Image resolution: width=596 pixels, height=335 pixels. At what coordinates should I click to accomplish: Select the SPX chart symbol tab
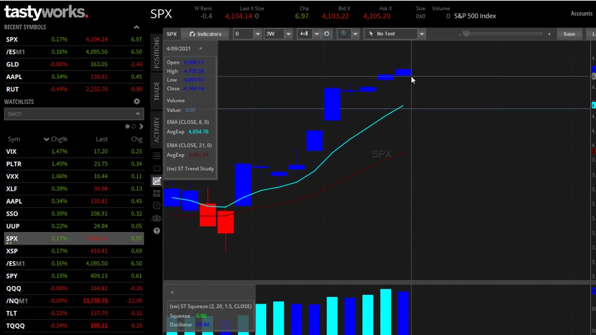pos(172,34)
